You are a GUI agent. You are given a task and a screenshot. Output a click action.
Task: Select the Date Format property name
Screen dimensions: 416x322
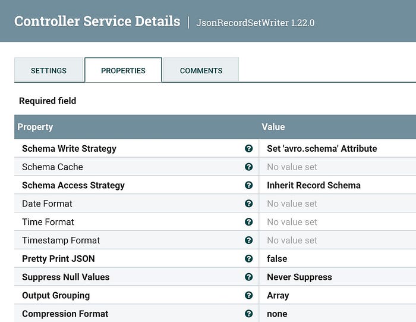pyautogui.click(x=47, y=204)
